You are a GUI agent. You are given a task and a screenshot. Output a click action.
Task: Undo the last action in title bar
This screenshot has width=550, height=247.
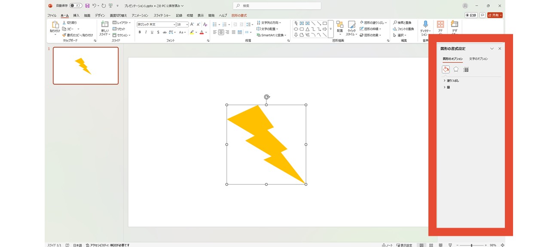point(94,6)
